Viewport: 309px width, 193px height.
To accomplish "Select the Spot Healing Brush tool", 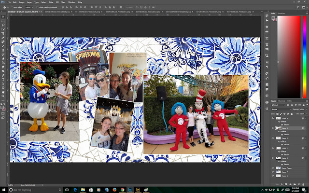I will (x=3, y=42).
